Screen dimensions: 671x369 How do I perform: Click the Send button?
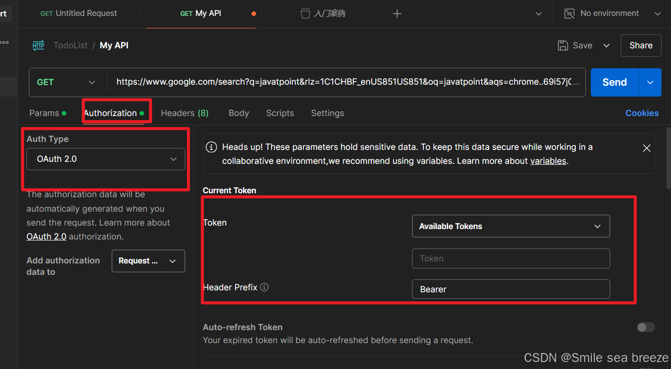point(614,82)
